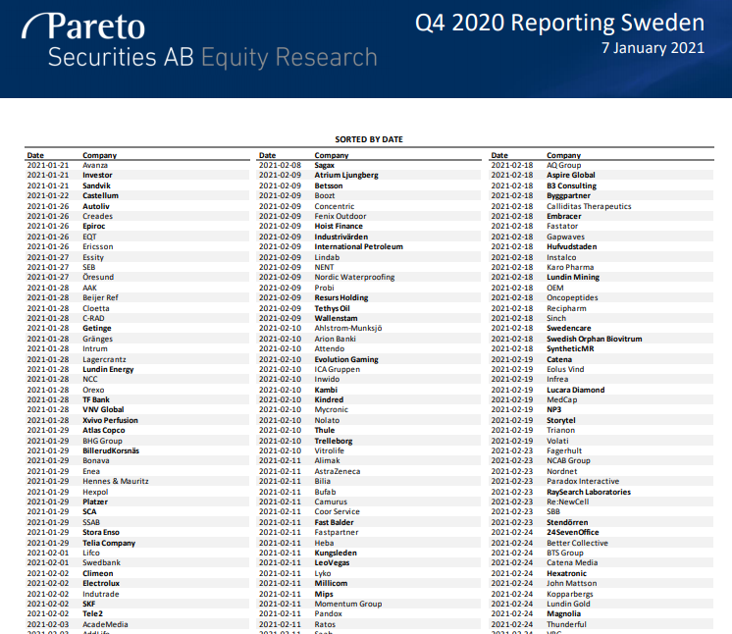Click the Sandvik company name
This screenshot has height=634, width=732.
point(96,185)
